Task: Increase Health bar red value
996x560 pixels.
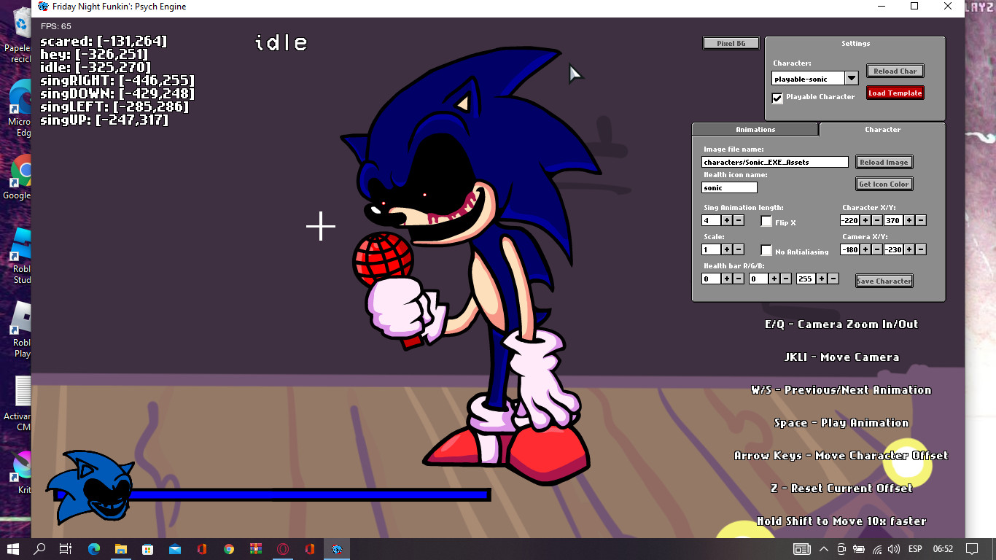Action: tap(727, 279)
